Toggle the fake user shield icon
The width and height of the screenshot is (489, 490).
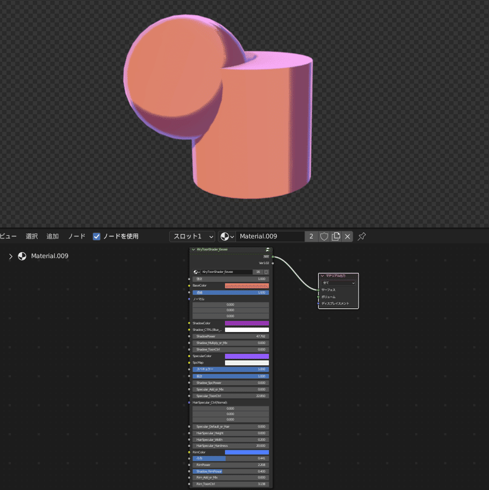coord(324,237)
